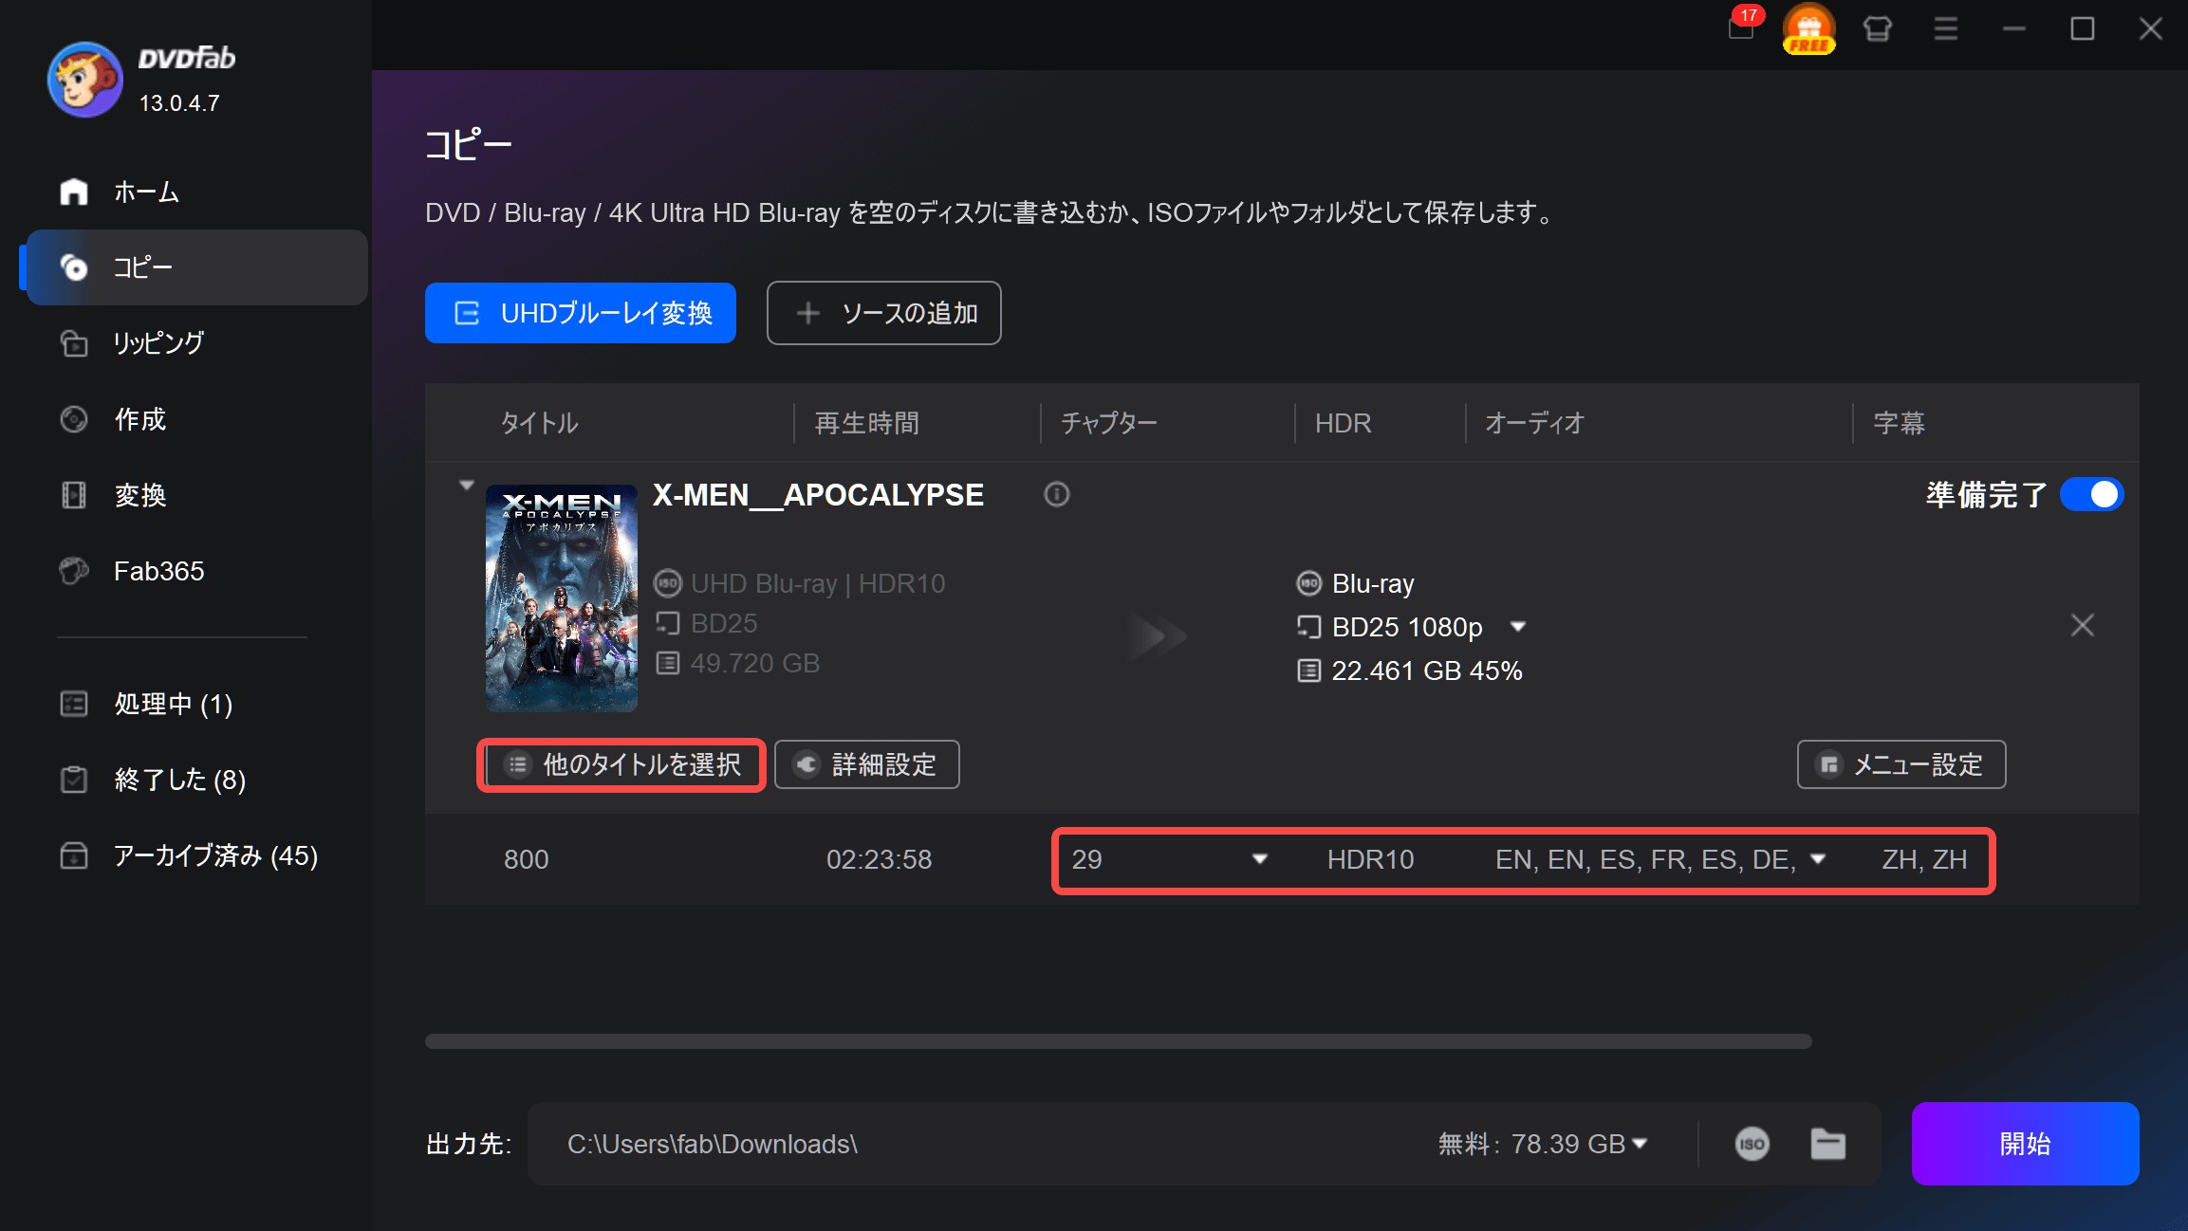
Task: Click the source size 49.720 GB text
Action: [754, 663]
